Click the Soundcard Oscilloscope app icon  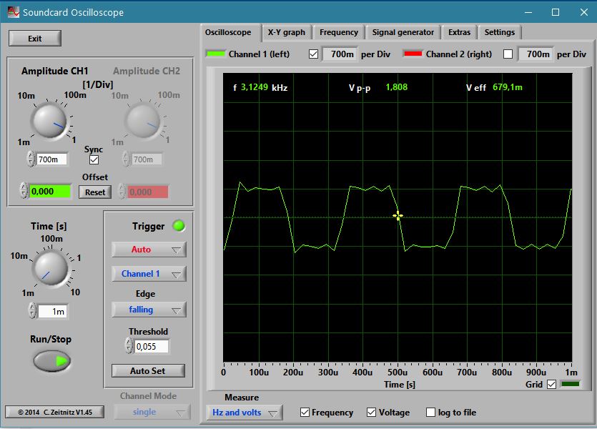pos(13,12)
